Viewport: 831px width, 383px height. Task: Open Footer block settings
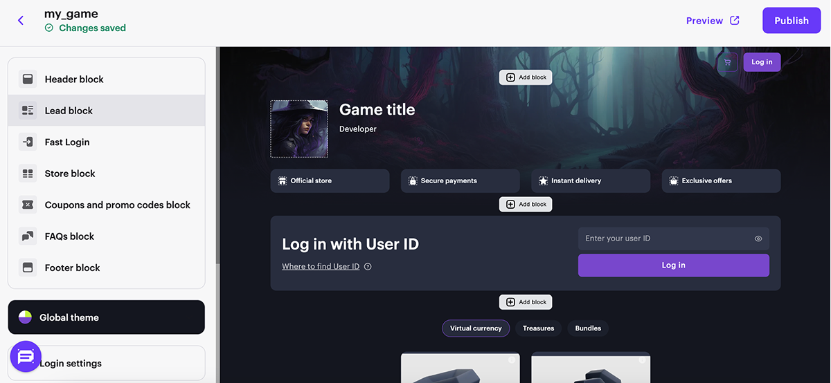72,268
